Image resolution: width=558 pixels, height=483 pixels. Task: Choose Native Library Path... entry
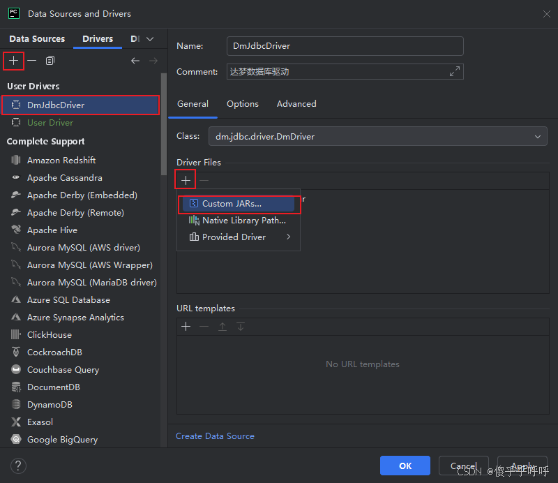tap(239, 221)
